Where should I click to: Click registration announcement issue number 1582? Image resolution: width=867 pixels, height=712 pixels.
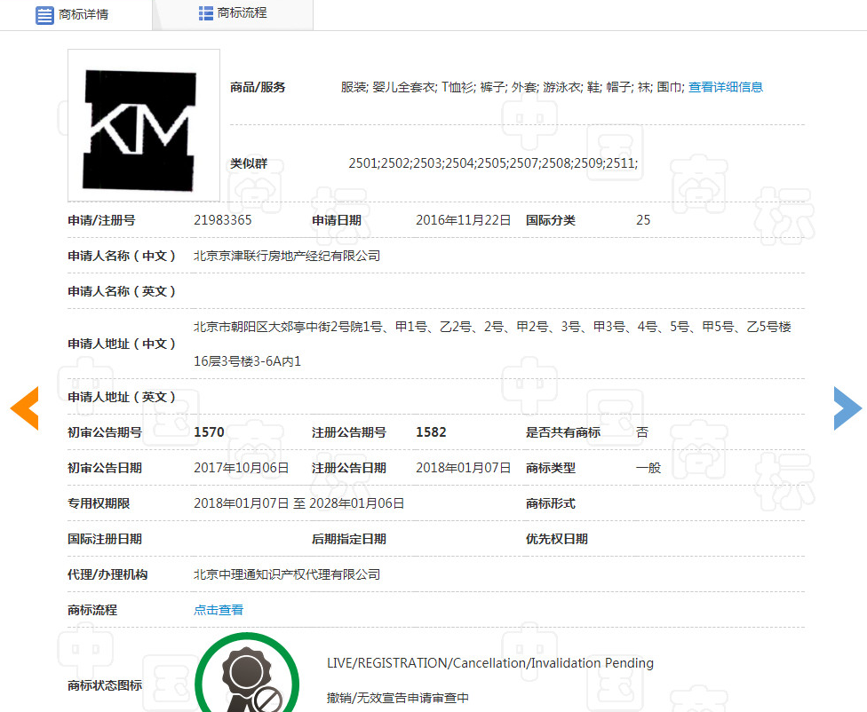pyautogui.click(x=431, y=432)
